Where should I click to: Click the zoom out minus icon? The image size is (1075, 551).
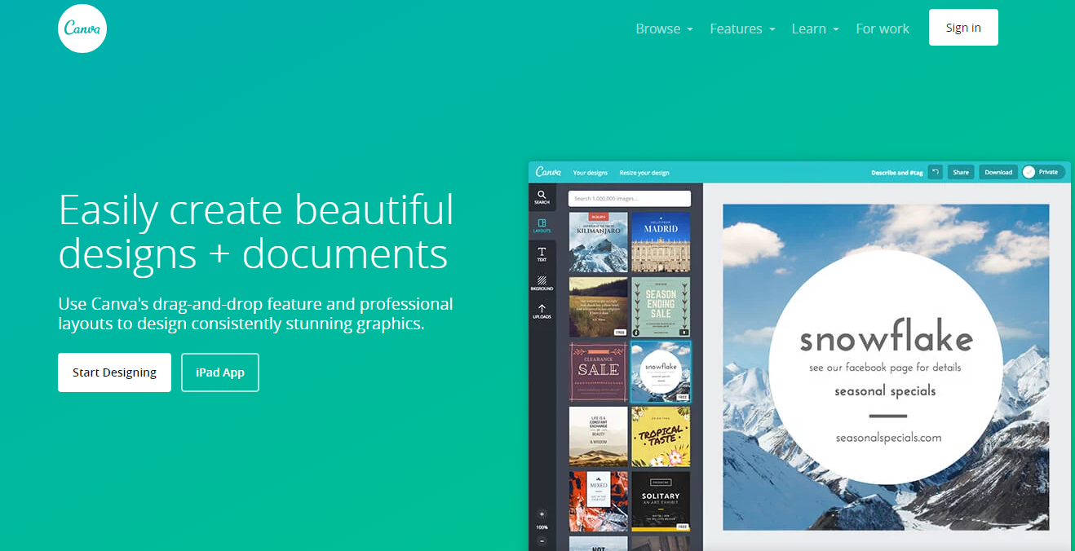tap(542, 540)
